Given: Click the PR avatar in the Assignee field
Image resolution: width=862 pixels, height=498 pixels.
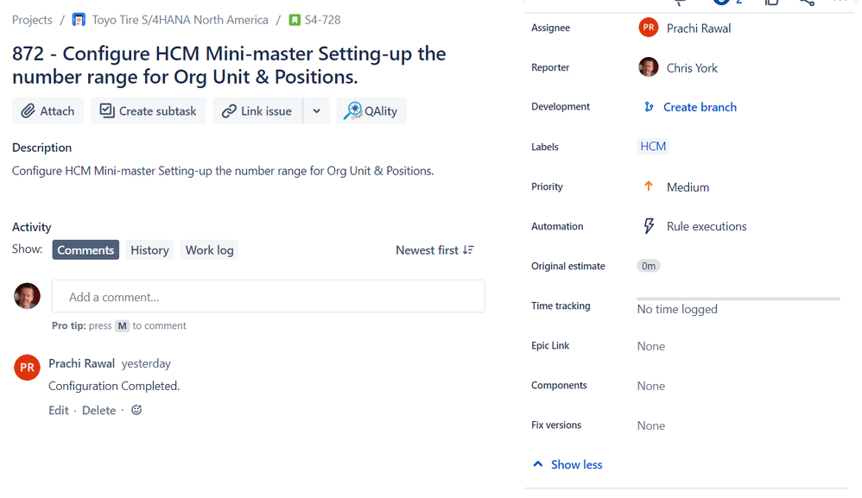Looking at the screenshot, I should coord(649,28).
